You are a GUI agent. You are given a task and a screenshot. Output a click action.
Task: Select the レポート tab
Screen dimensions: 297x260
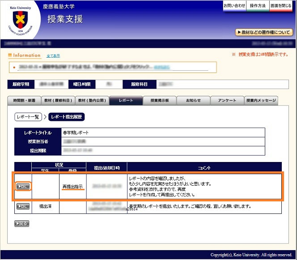point(126,101)
